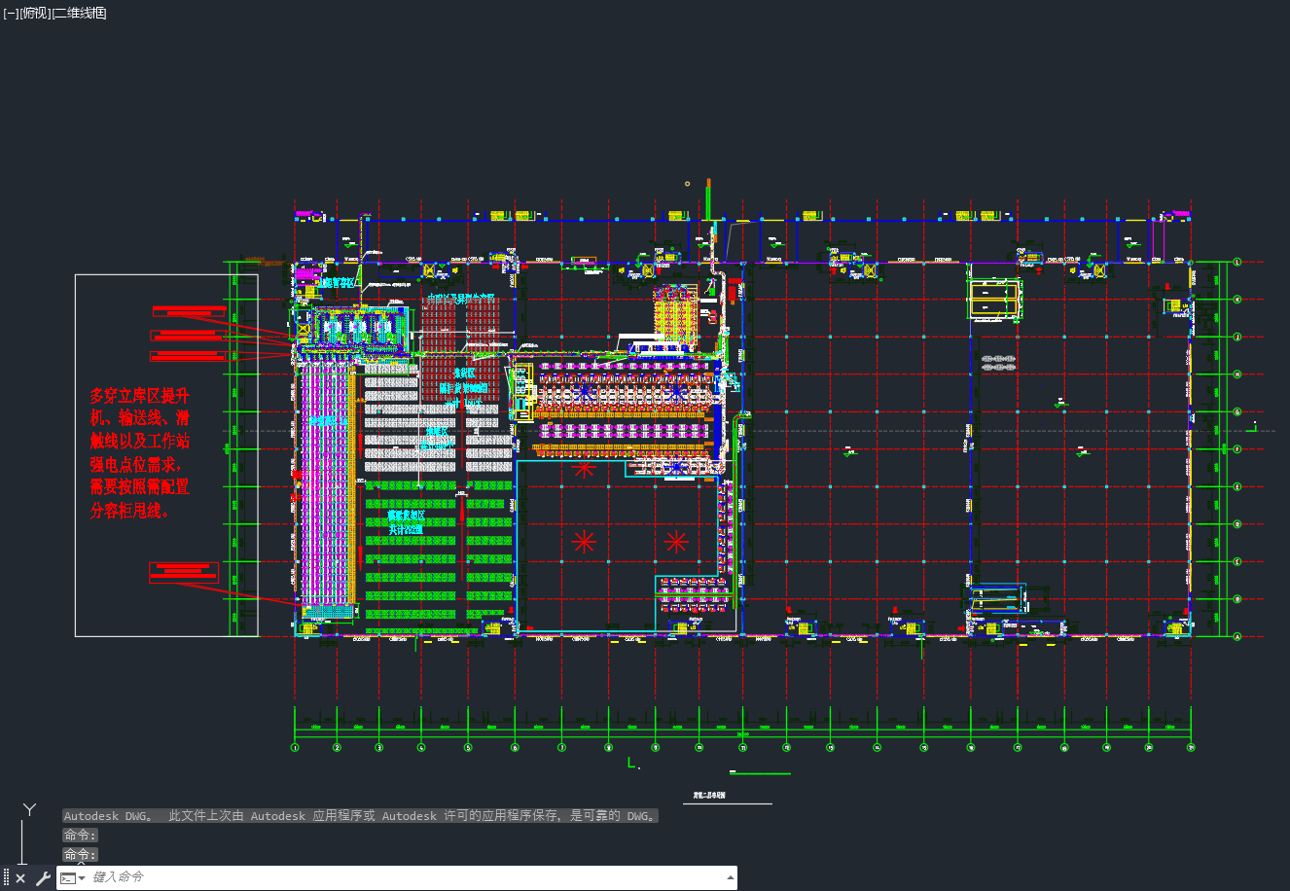The image size is (1290, 891).
Task: Open the 俯视 view controls menu
Action: pos(35,13)
